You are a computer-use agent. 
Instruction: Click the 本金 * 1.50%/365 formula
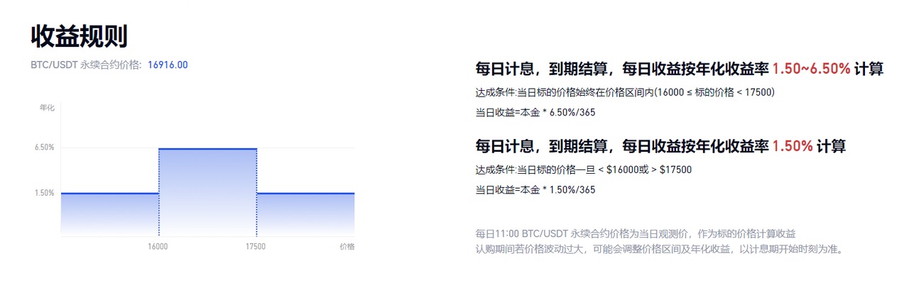click(535, 189)
